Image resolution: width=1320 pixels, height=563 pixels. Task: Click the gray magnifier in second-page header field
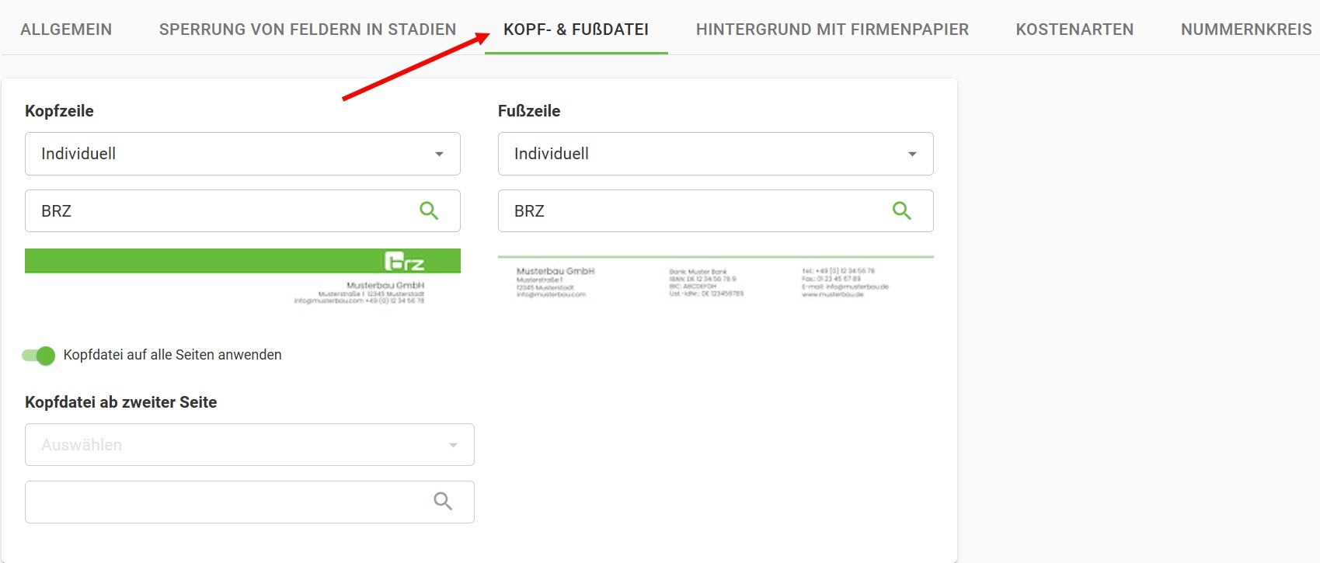pos(443,502)
